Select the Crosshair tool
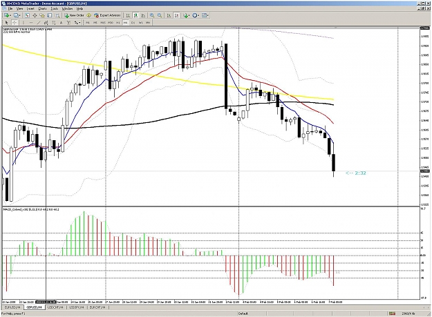This screenshot has width=432, height=317. pyautogui.click(x=15, y=23)
